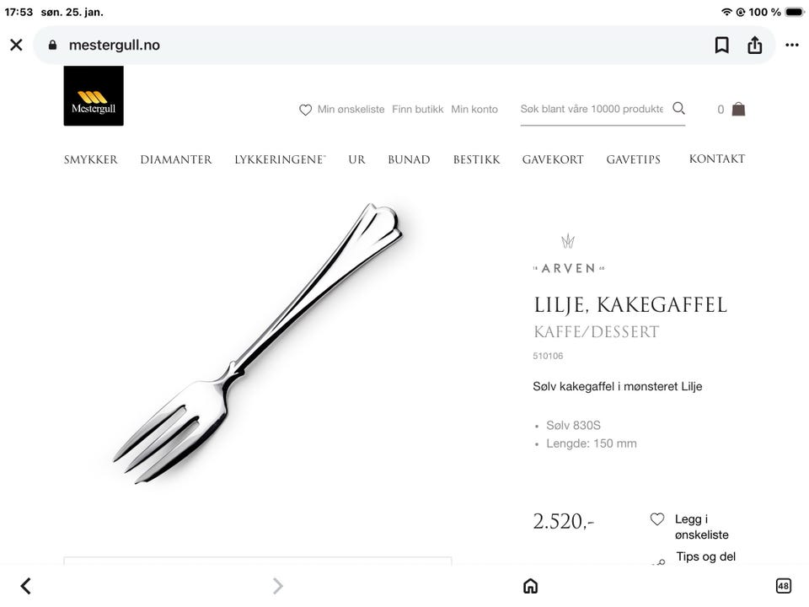809x607 pixels.
Task: Click the Min ønskeliste link
Action: click(x=342, y=110)
